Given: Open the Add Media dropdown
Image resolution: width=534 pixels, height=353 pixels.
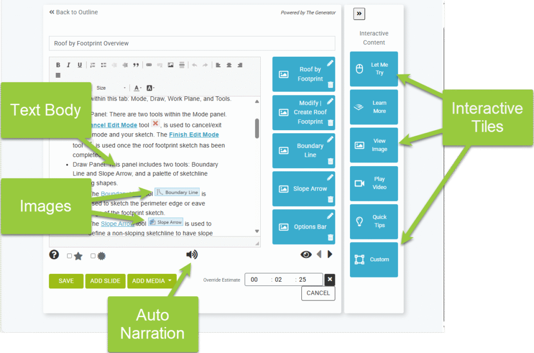Looking at the screenshot, I should 151,281.
